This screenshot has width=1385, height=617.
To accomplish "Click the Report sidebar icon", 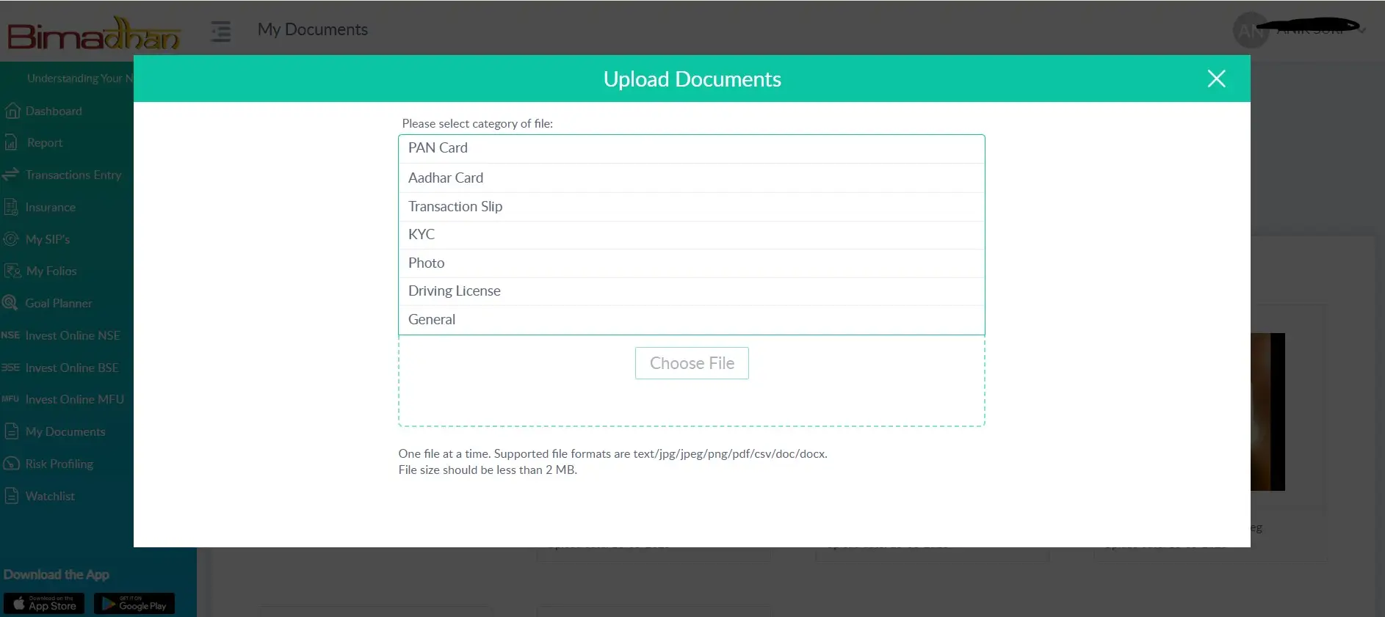I will 10,142.
